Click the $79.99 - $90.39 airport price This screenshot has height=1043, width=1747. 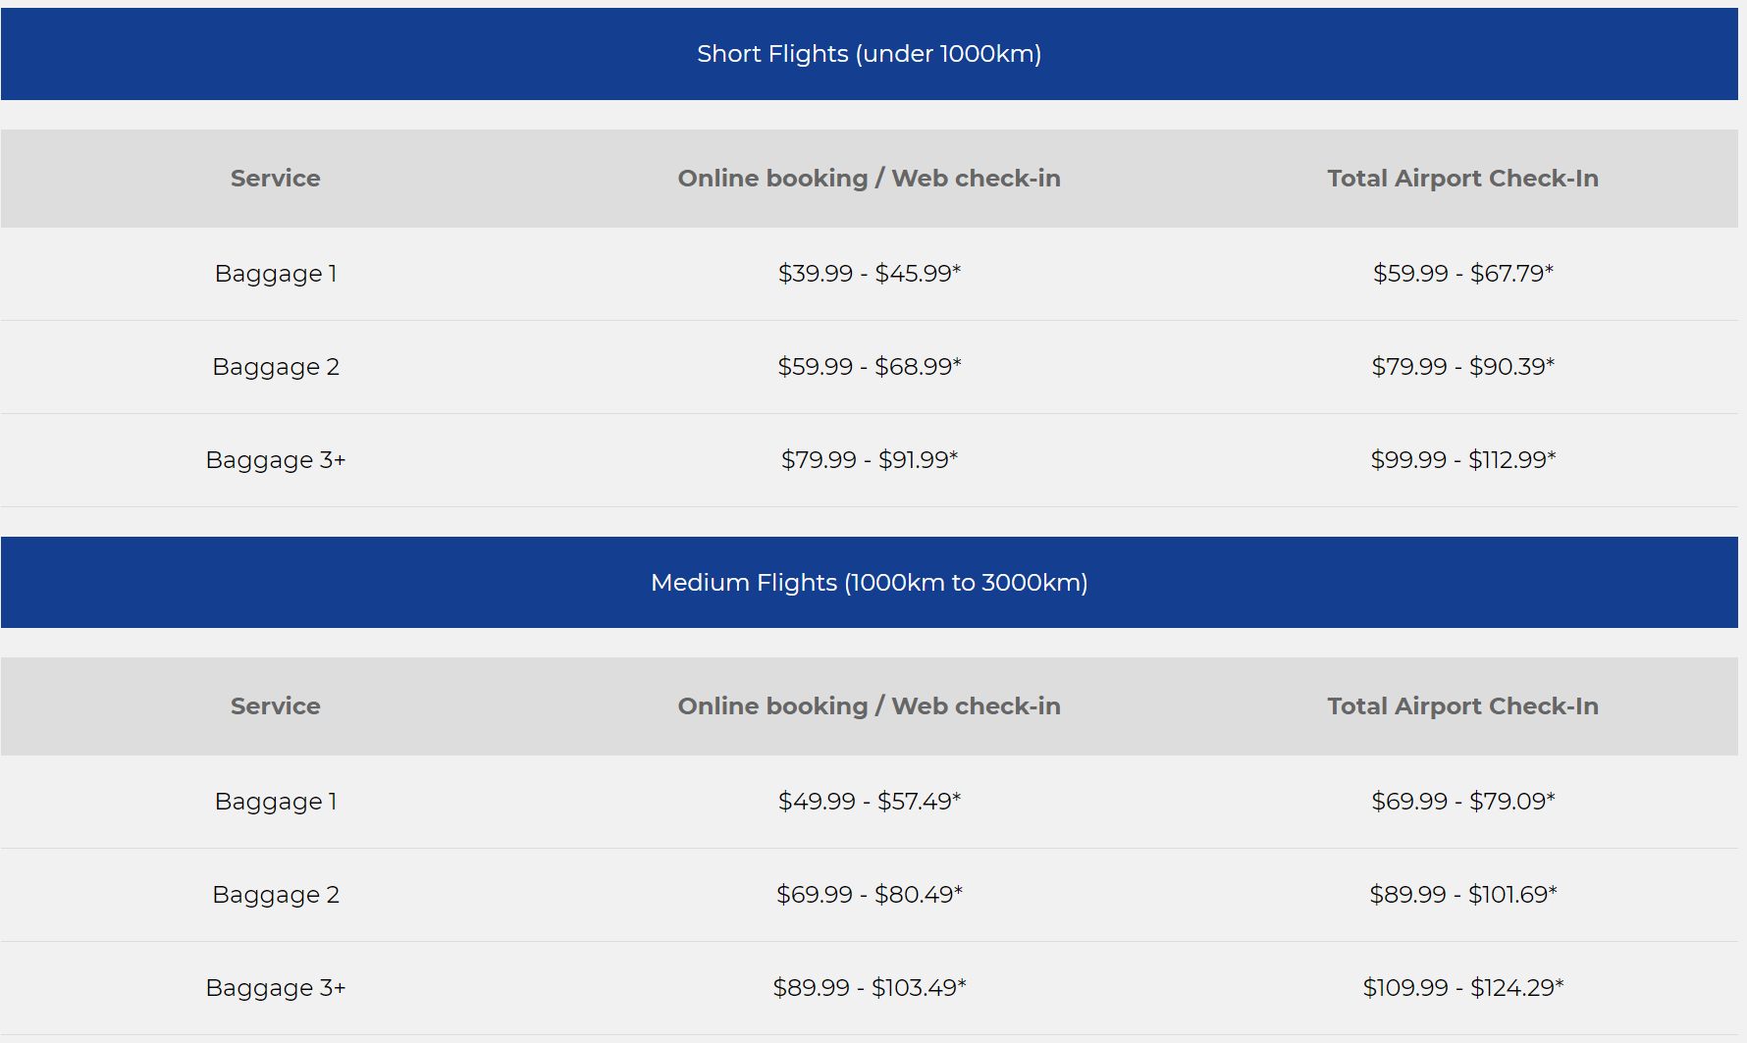coord(1462,367)
